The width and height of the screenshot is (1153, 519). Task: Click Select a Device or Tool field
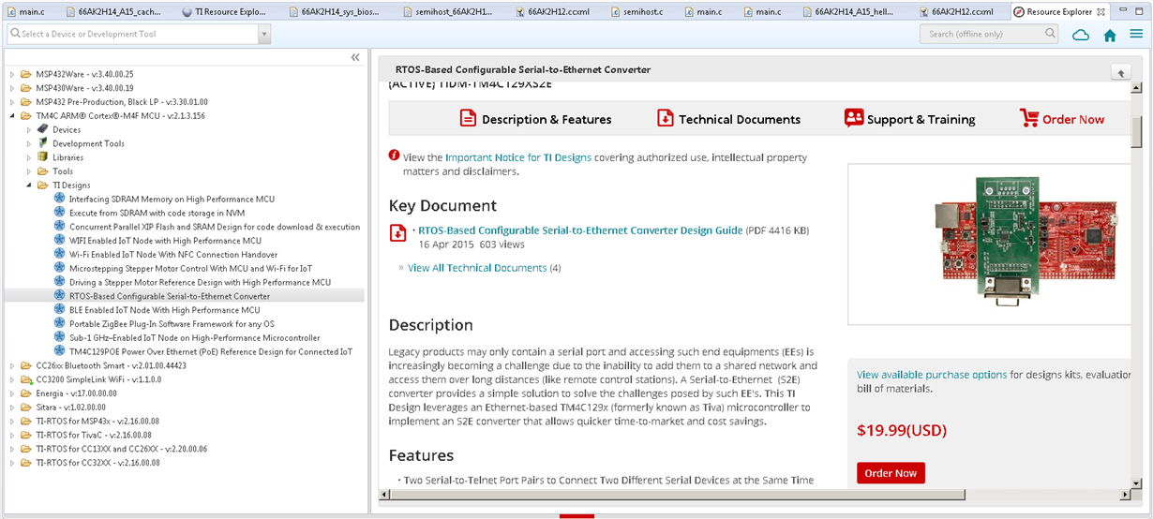click(131, 34)
